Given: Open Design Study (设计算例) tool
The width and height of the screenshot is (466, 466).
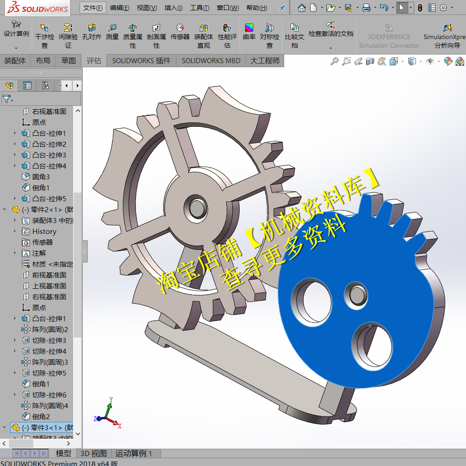Looking at the screenshot, I should click(x=16, y=30).
